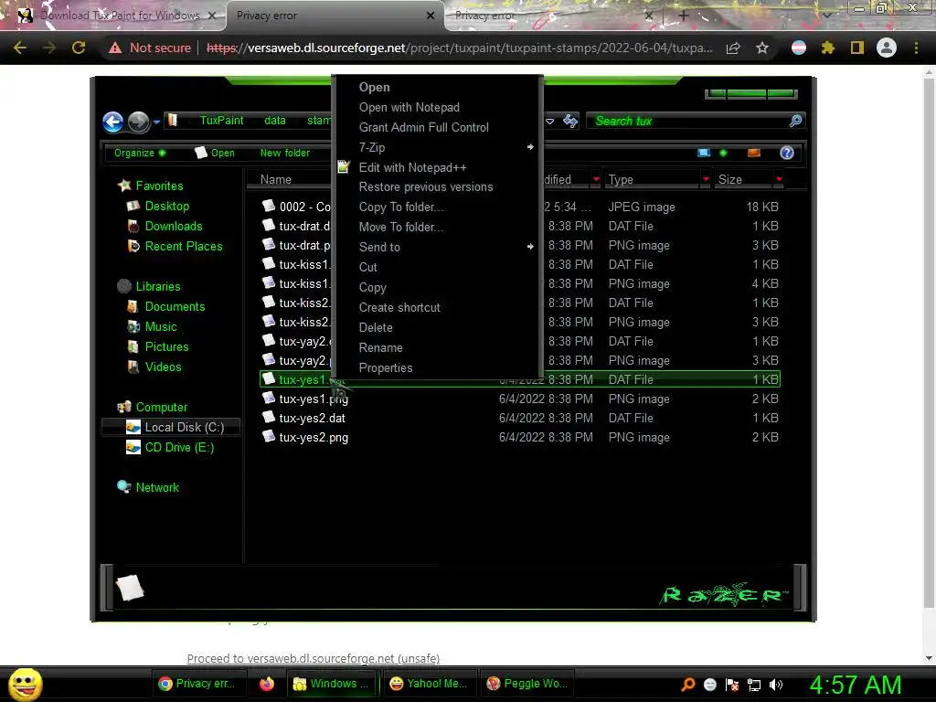936x702 pixels.
Task: Click Explorer refresh icon
Action: click(x=570, y=122)
